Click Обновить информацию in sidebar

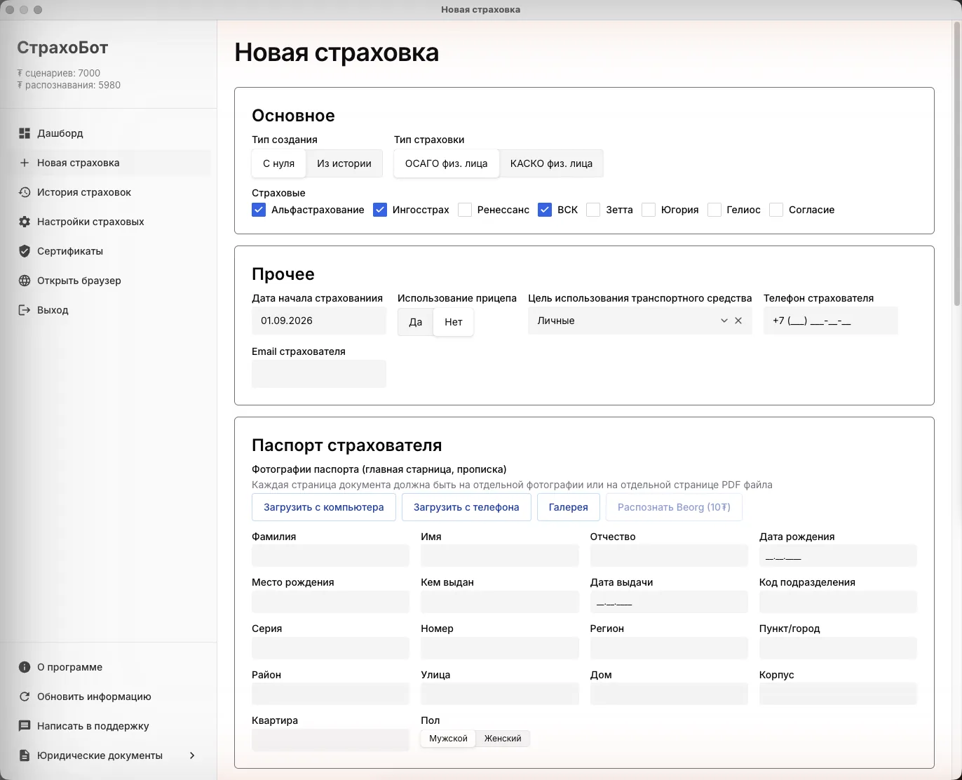108,697
